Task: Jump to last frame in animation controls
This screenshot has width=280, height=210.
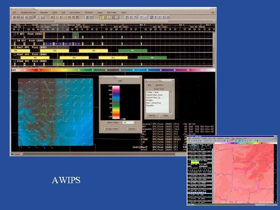Action: click(69, 17)
